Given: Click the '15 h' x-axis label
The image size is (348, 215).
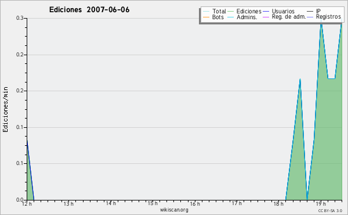Looking at the screenshot, I should pyautogui.click(x=153, y=203).
